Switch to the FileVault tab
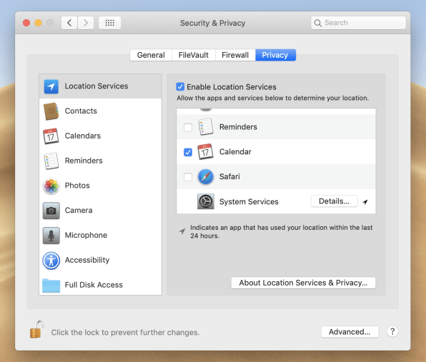 point(194,55)
